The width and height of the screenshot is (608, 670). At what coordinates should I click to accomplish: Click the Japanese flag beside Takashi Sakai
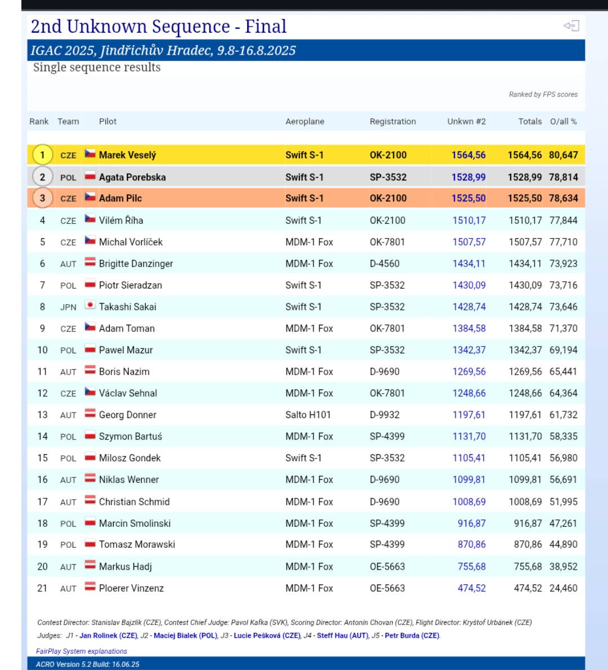[90, 305]
